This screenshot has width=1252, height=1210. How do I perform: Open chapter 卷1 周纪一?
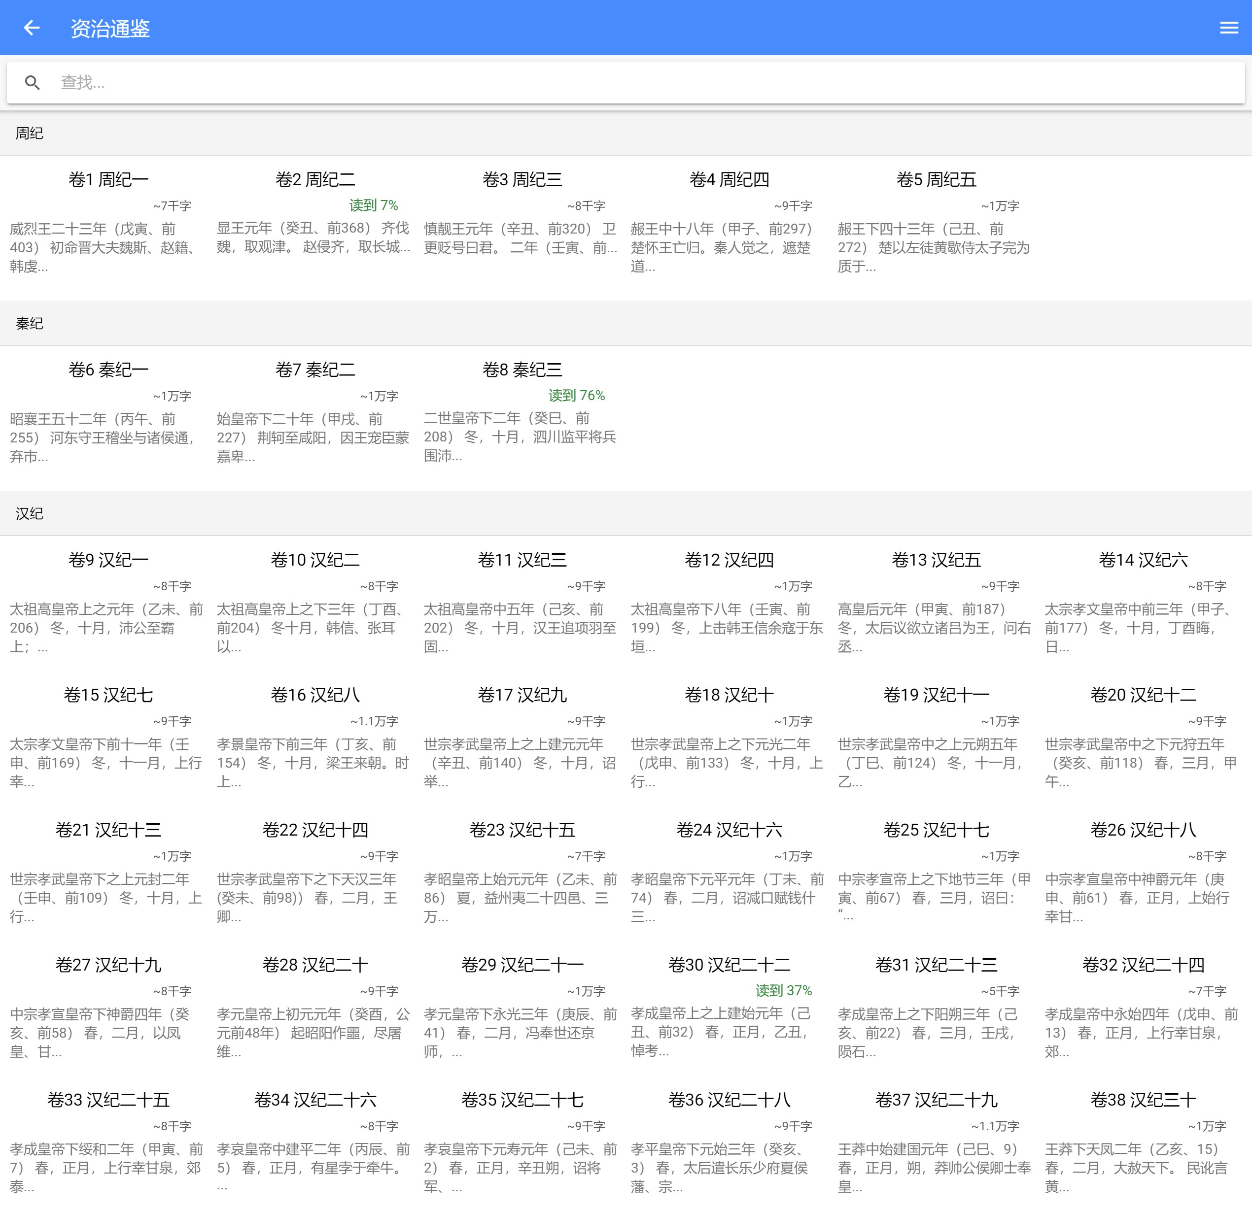point(108,179)
